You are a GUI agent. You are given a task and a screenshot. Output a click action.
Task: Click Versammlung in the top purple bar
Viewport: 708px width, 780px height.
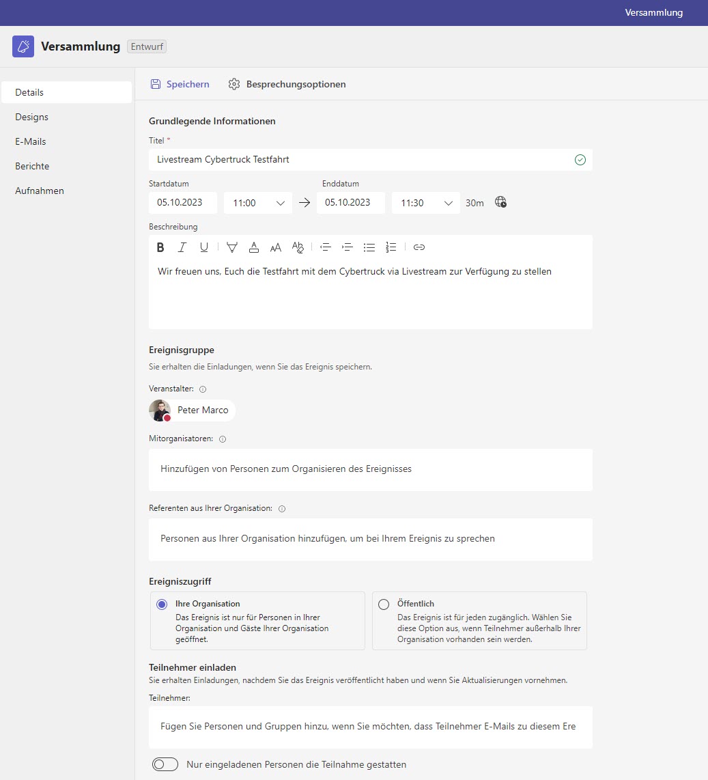point(654,12)
